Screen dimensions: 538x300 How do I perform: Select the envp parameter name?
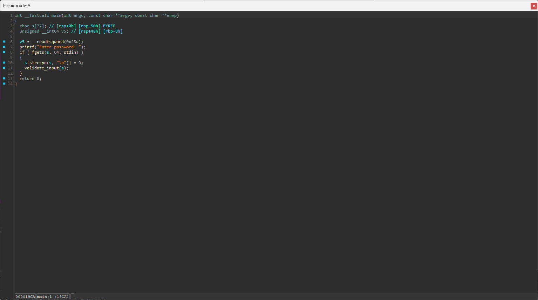(x=172, y=15)
